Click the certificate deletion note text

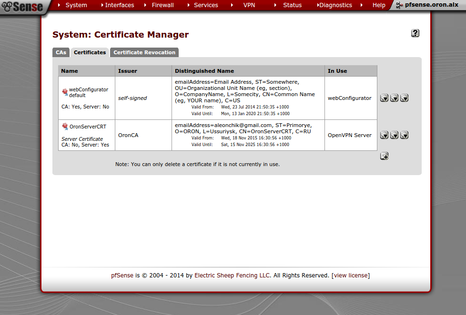(x=197, y=164)
